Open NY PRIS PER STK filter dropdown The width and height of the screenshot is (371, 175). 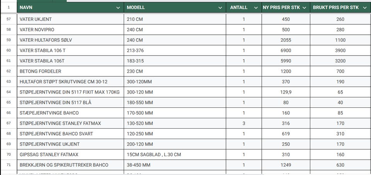pos(305,8)
